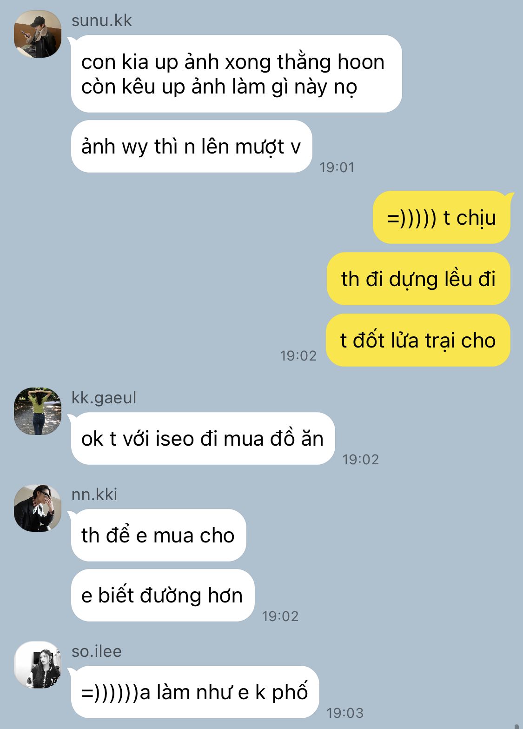The height and width of the screenshot is (729, 523).
Task: Tap the nn.kki username label
Action: click(94, 494)
